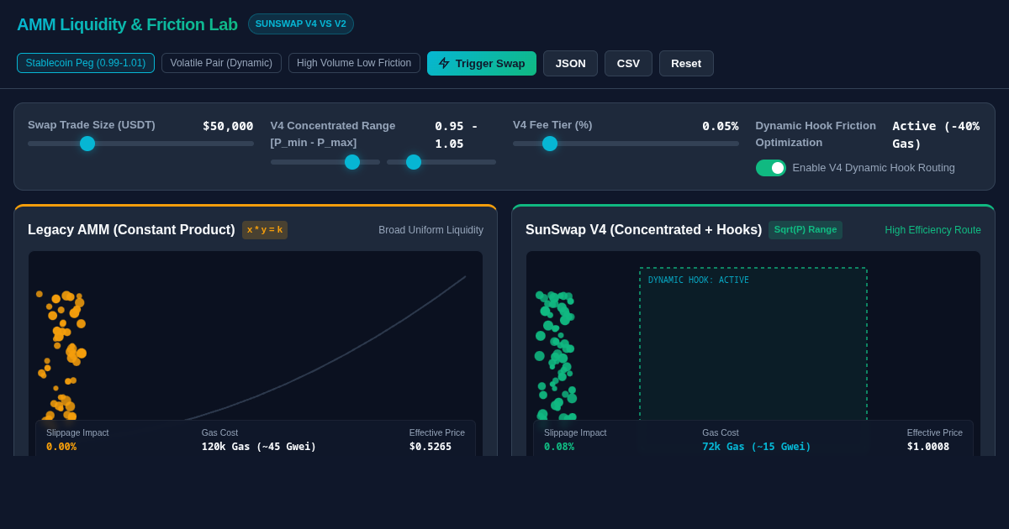
Task: Click Legacy slippage value 0.00%
Action: click(61, 447)
